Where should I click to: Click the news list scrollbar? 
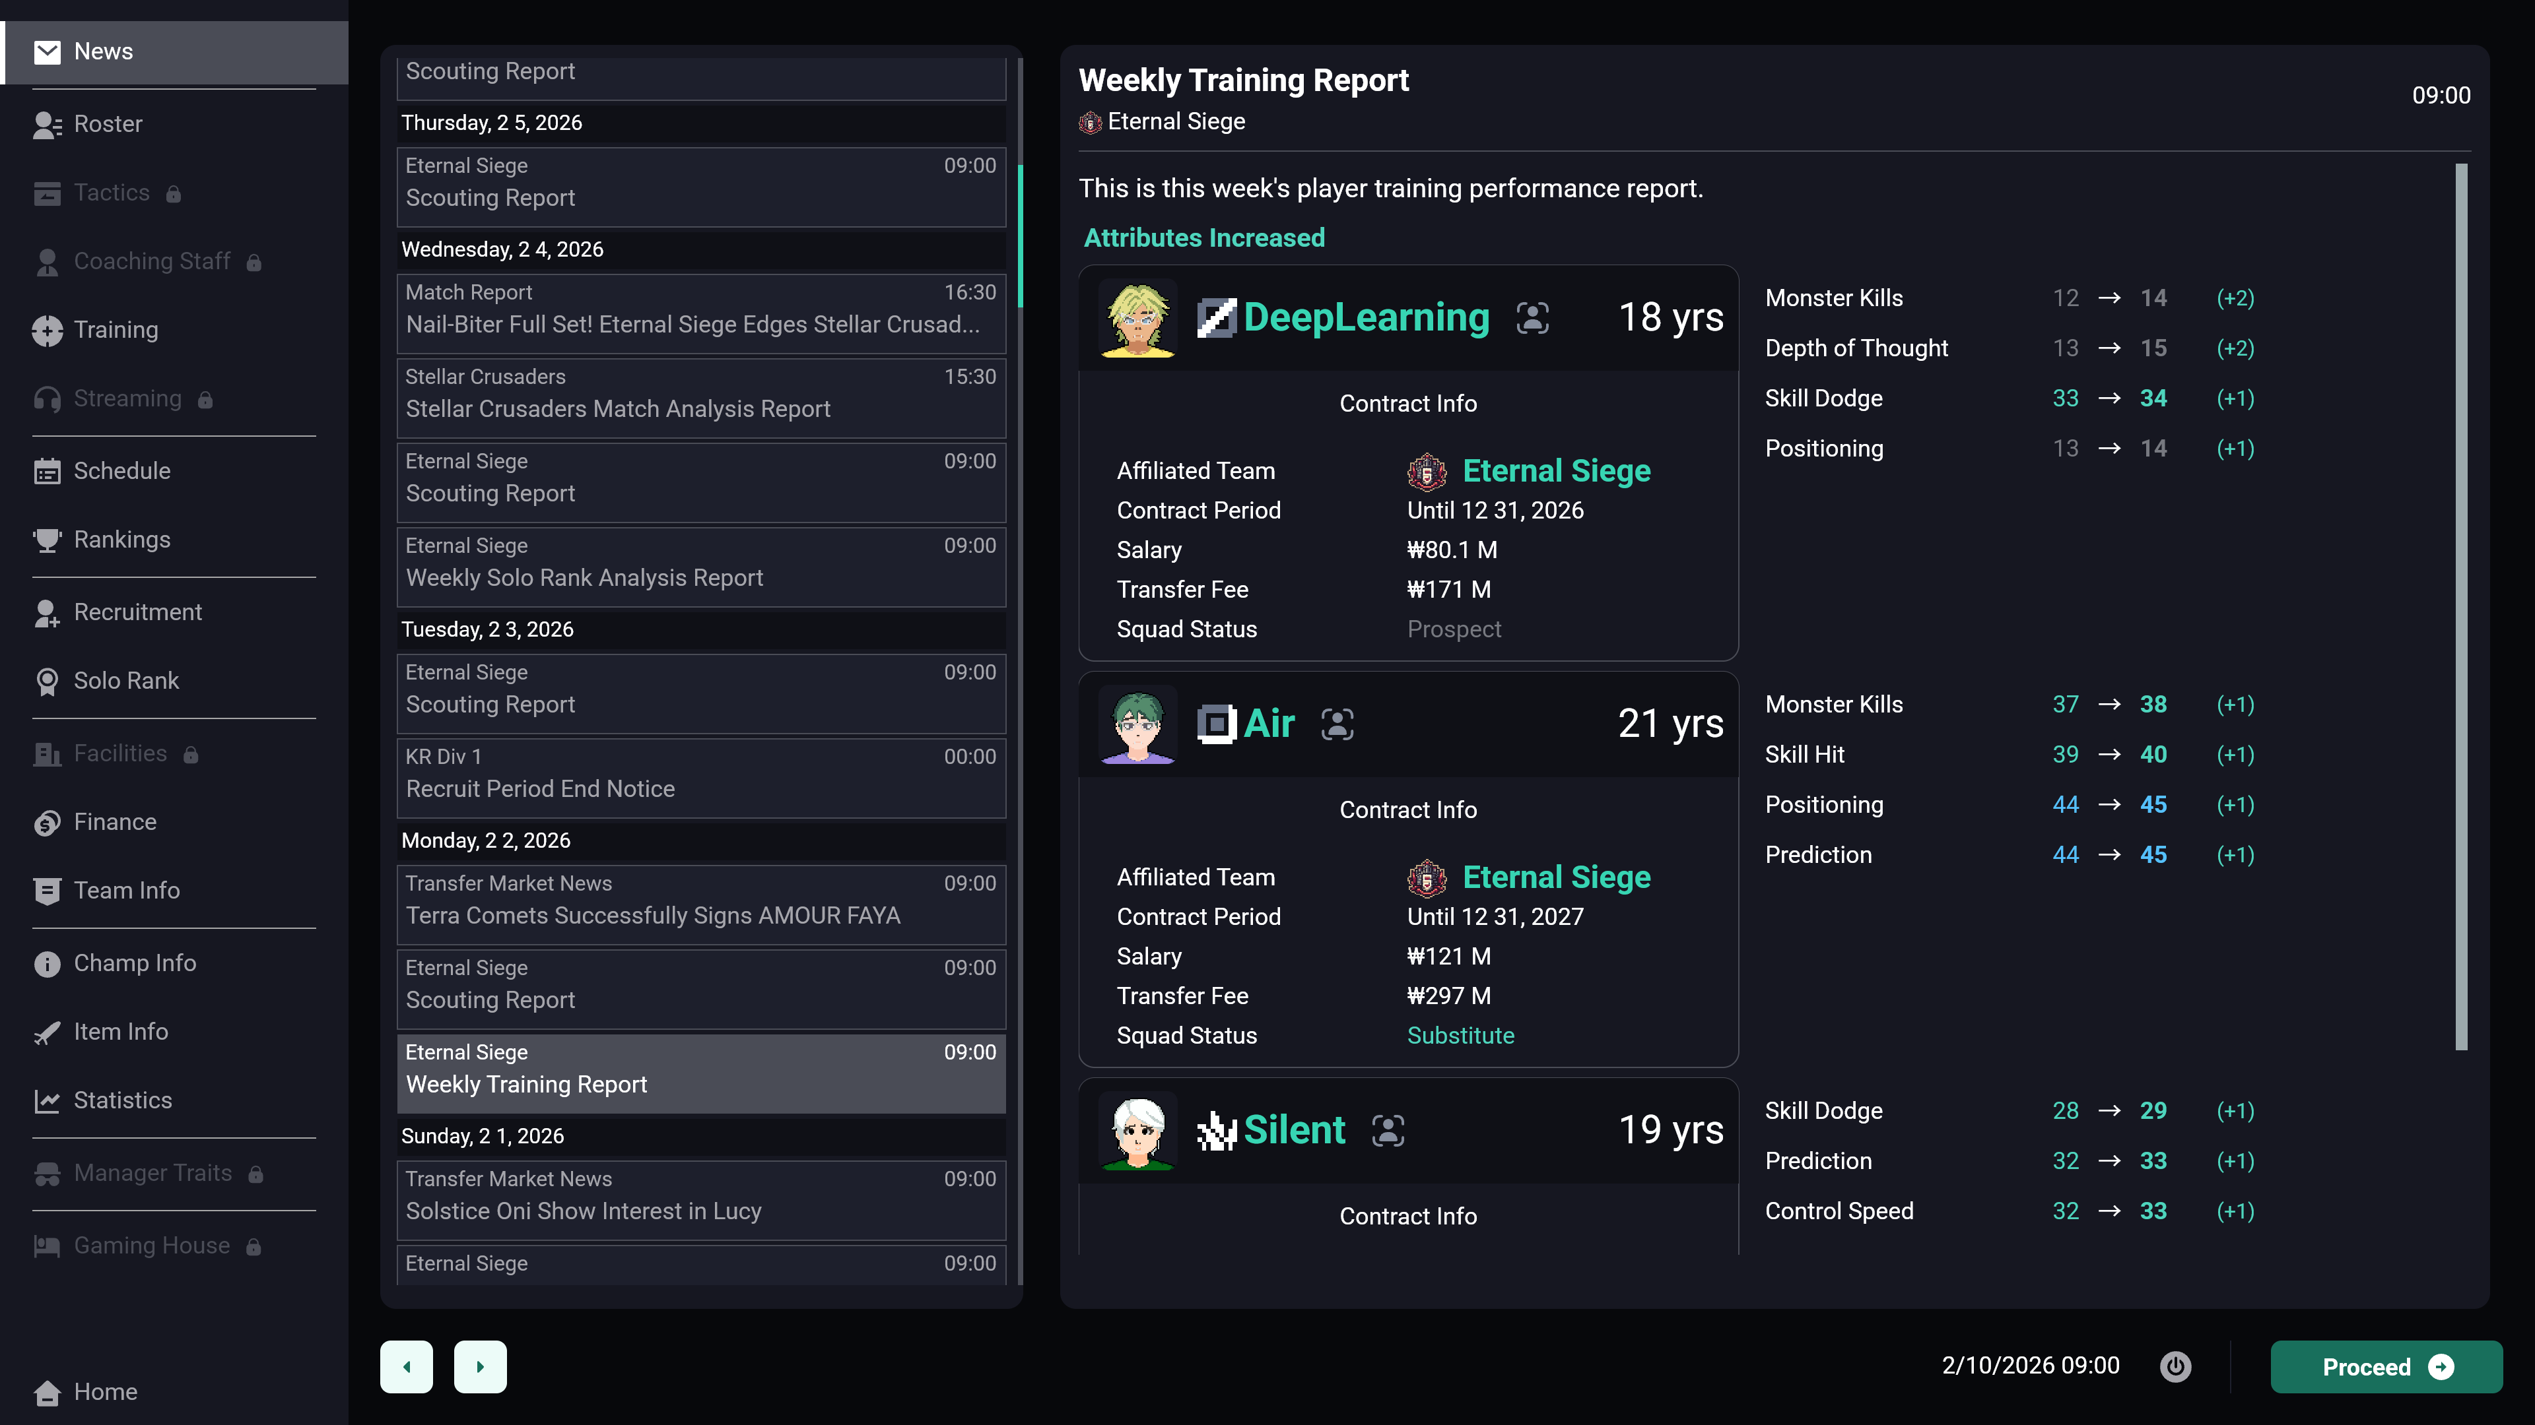[1019, 236]
